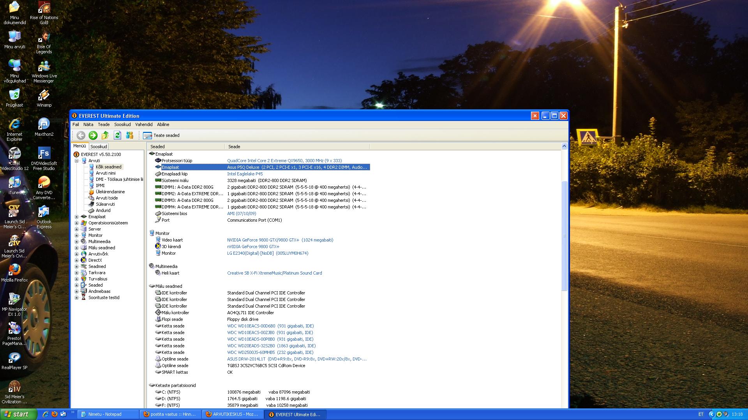Expand the Operatsioonisüsteem tree node
This screenshot has width=748, height=420.
click(77, 223)
